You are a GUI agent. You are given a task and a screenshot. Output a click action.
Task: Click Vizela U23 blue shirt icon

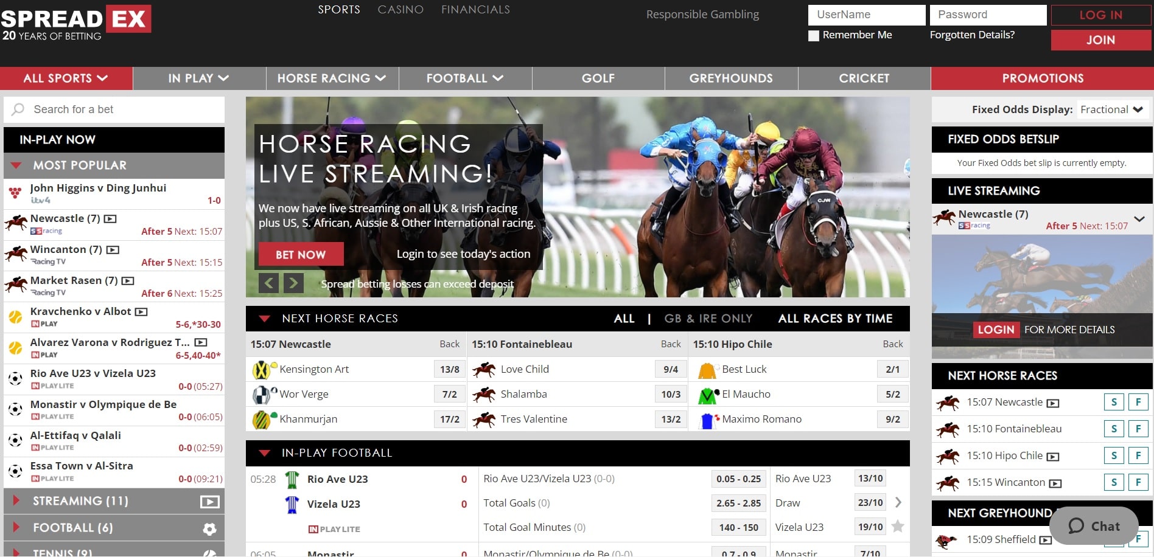pyautogui.click(x=292, y=505)
